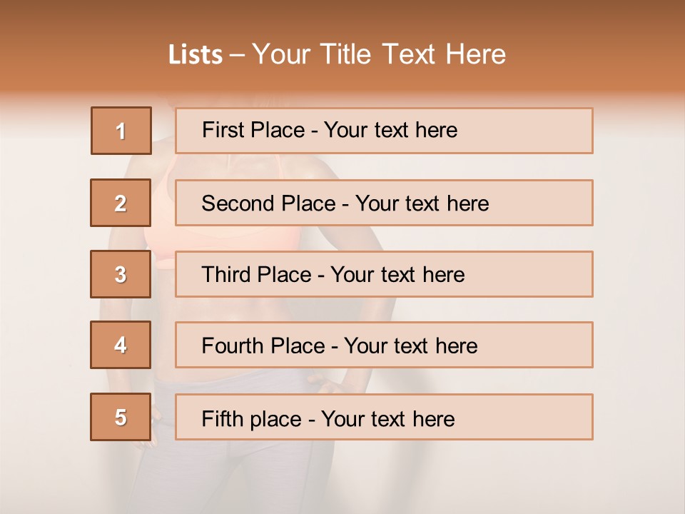Click the slide title text
The image size is (685, 514).
click(337, 54)
